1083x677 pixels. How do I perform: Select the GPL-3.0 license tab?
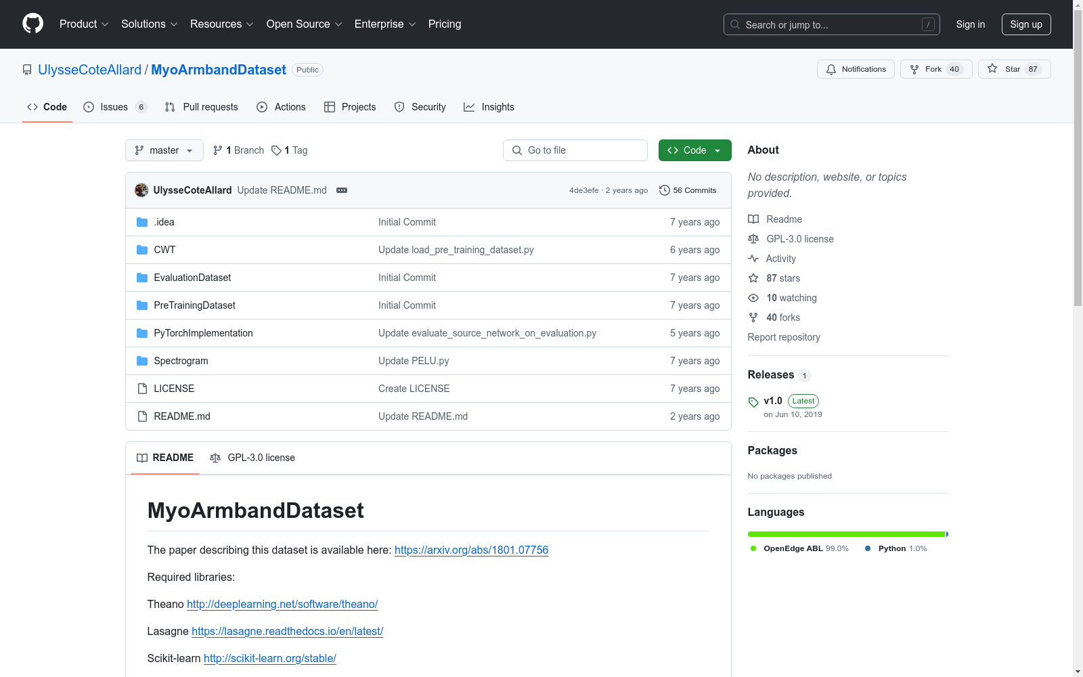click(x=252, y=458)
